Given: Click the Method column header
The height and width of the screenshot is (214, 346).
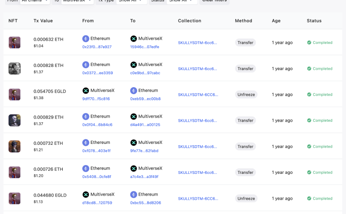Looking at the screenshot, I should point(244,21).
